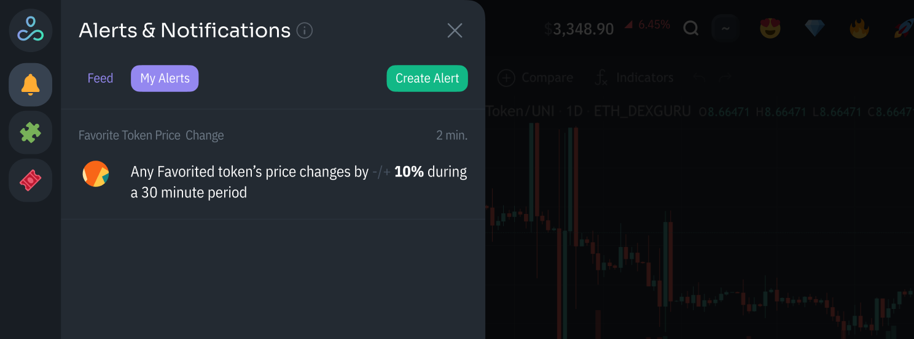Viewport: 914px width, 339px height.
Task: Click the rocket emoji icon
Action: click(904, 28)
